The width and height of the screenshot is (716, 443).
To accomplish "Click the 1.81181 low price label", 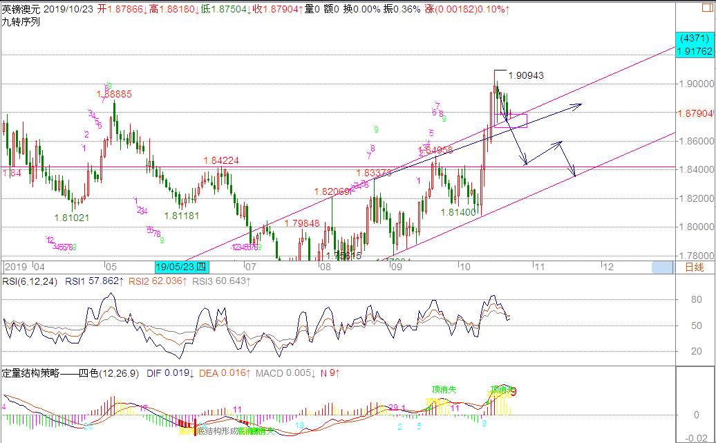I will click(x=182, y=216).
